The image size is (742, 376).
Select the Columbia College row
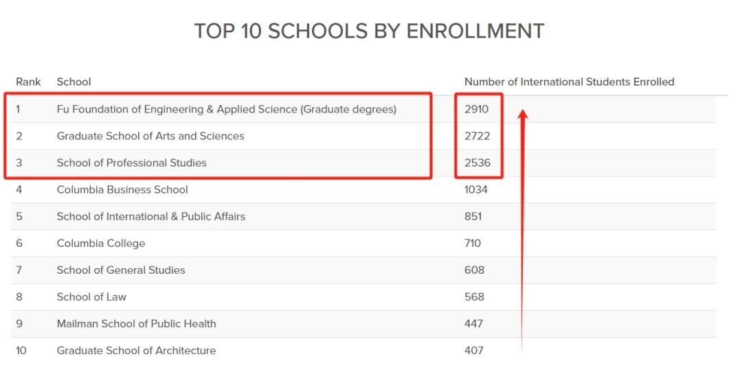pos(363,244)
